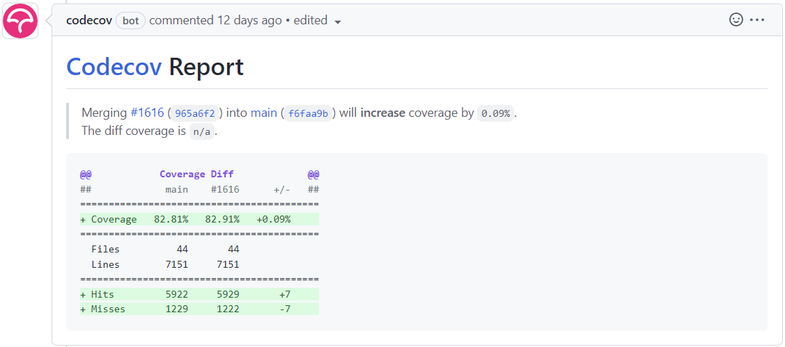Click the Coverage Diff table header
785x347 pixels.
pyautogui.click(x=196, y=174)
